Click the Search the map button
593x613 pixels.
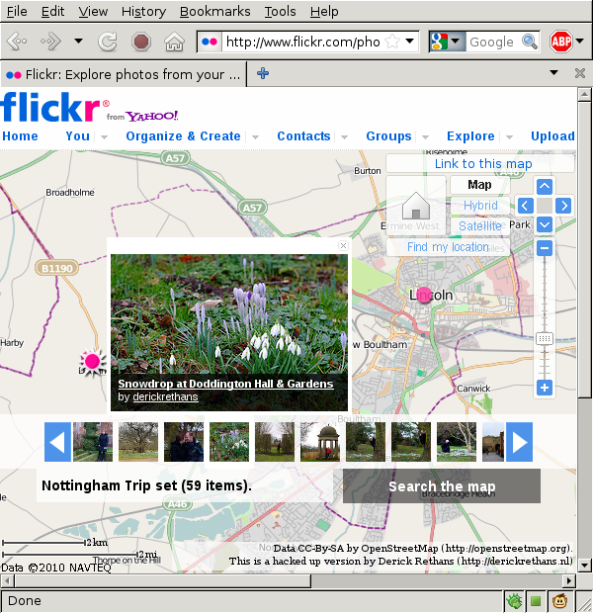442,486
